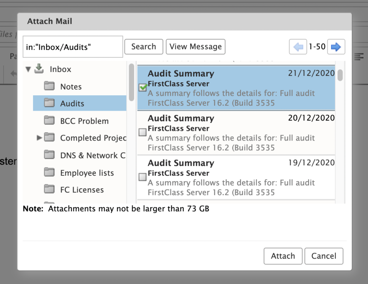368x284 pixels.
Task: Click the date 19/12/2020
Action: pyautogui.click(x=312, y=162)
